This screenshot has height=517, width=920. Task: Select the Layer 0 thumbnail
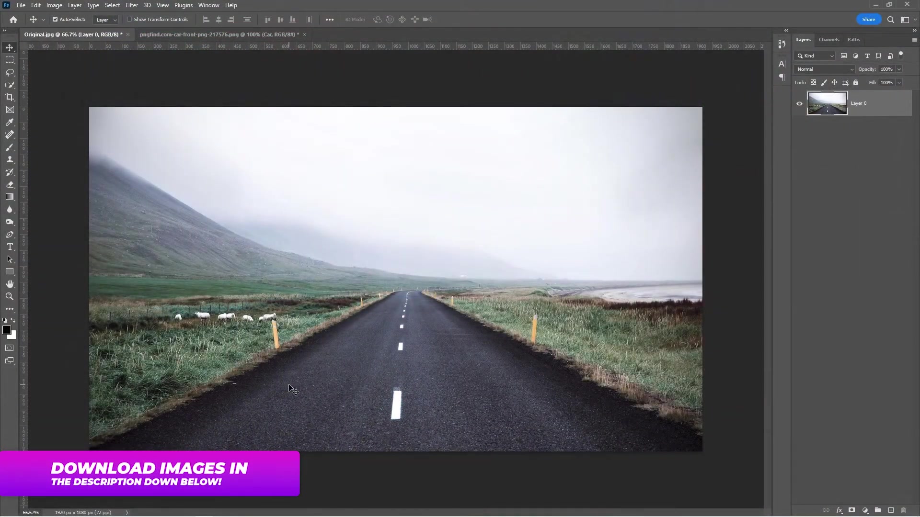tap(827, 103)
